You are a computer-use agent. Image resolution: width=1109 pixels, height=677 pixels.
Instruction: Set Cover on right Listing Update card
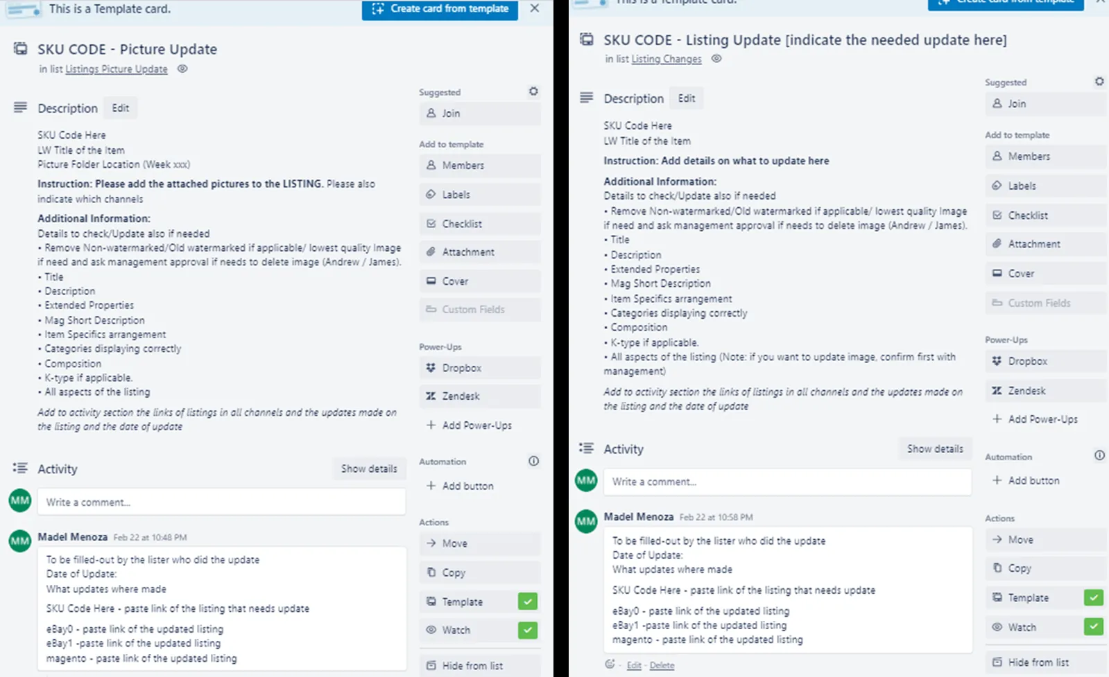point(1046,274)
